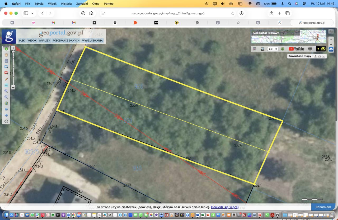
Task: Select the blue rectangle selection tool
Action: tap(6, 67)
